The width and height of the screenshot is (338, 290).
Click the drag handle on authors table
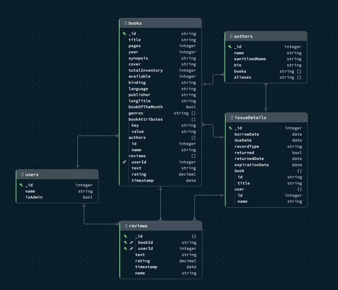coord(231,36)
